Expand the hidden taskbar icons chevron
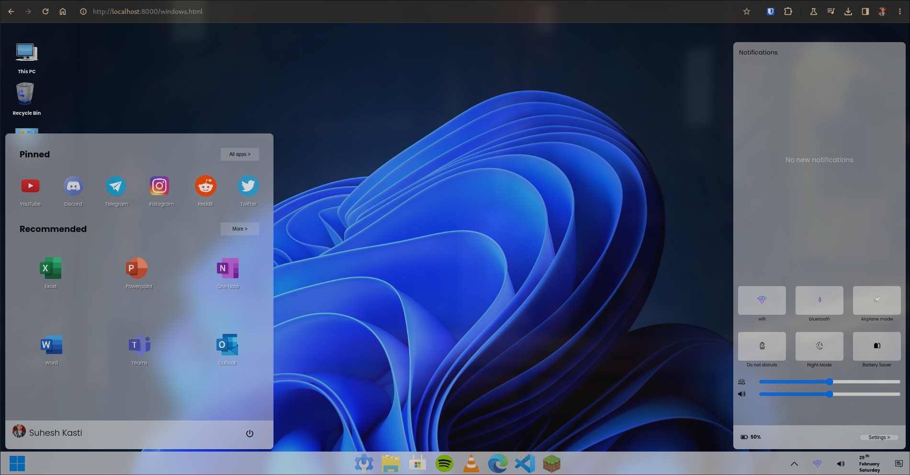 point(794,463)
